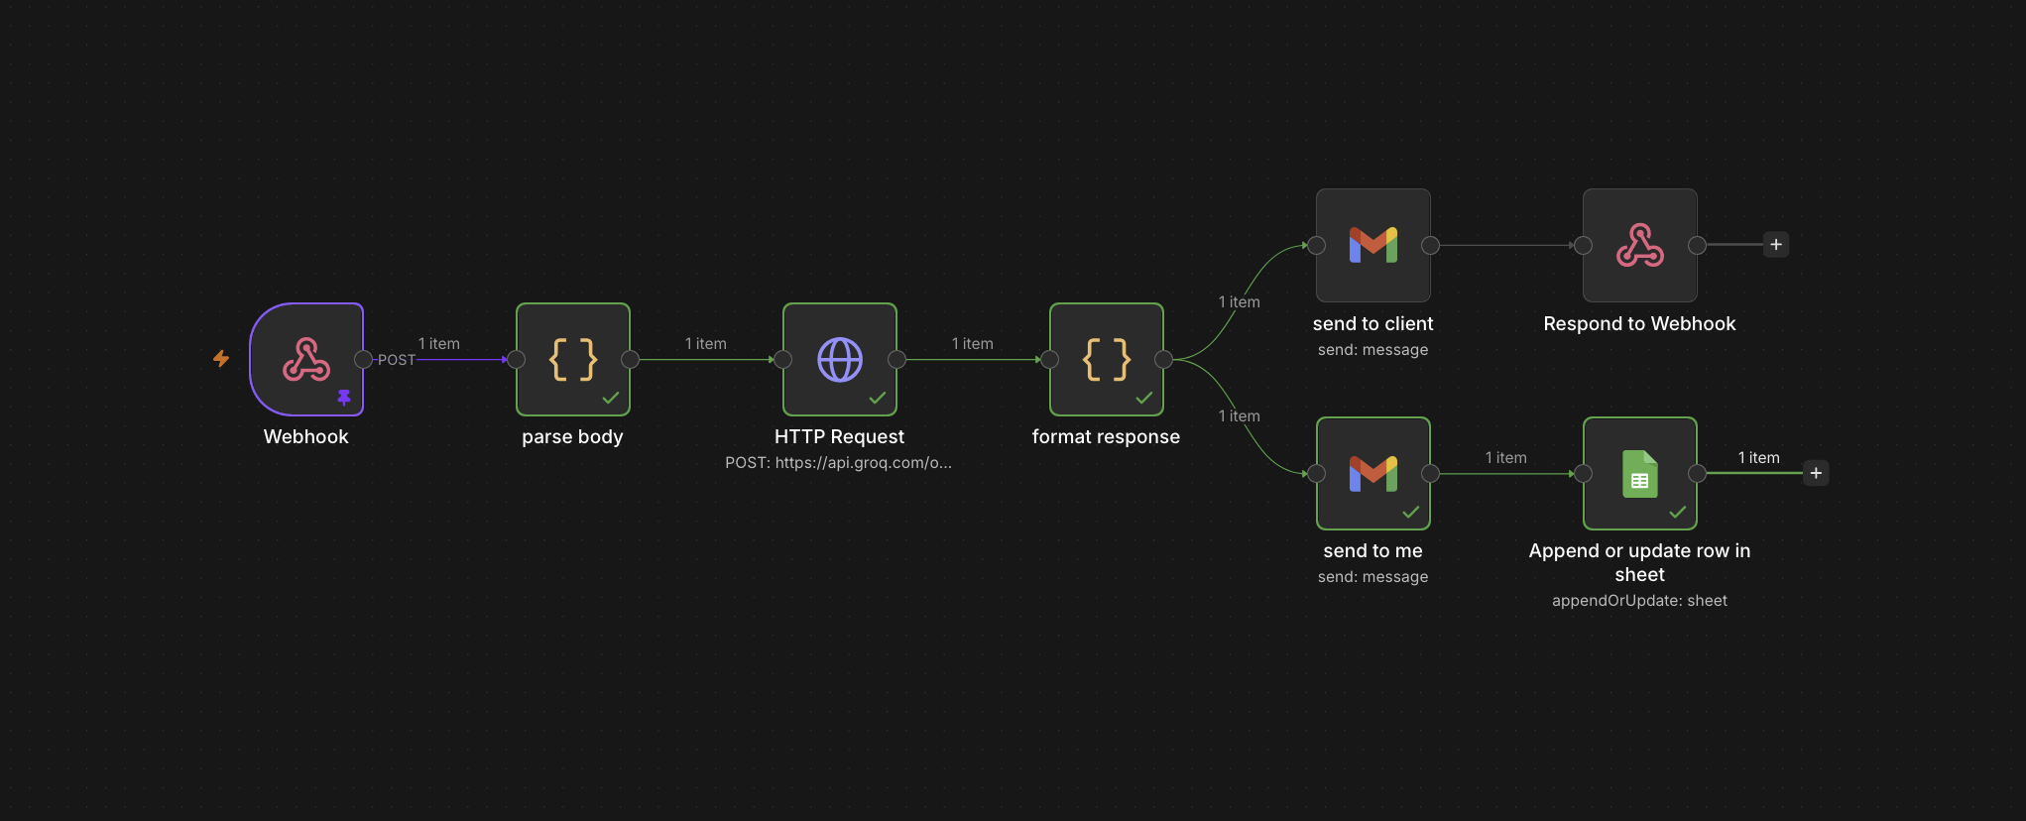This screenshot has width=2026, height=821.
Task: Click the green checkmark on format response
Action: (x=1144, y=398)
